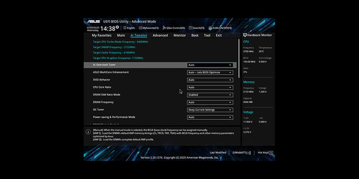This screenshot has height=179, width=359.
Task: Expand the OC Tuner dropdown
Action: click(x=210, y=110)
